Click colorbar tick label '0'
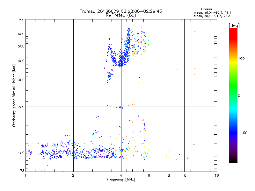Image resolution: width=255 pixels, height=191 pixels. click(239, 96)
